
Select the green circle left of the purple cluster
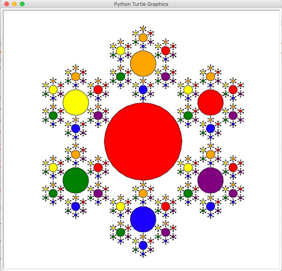[188, 193]
